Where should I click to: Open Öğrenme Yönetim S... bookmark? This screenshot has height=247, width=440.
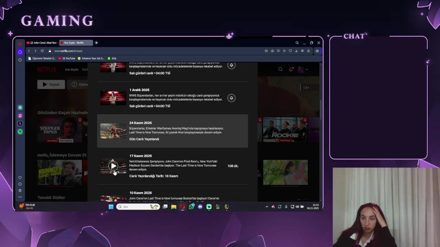point(42,58)
